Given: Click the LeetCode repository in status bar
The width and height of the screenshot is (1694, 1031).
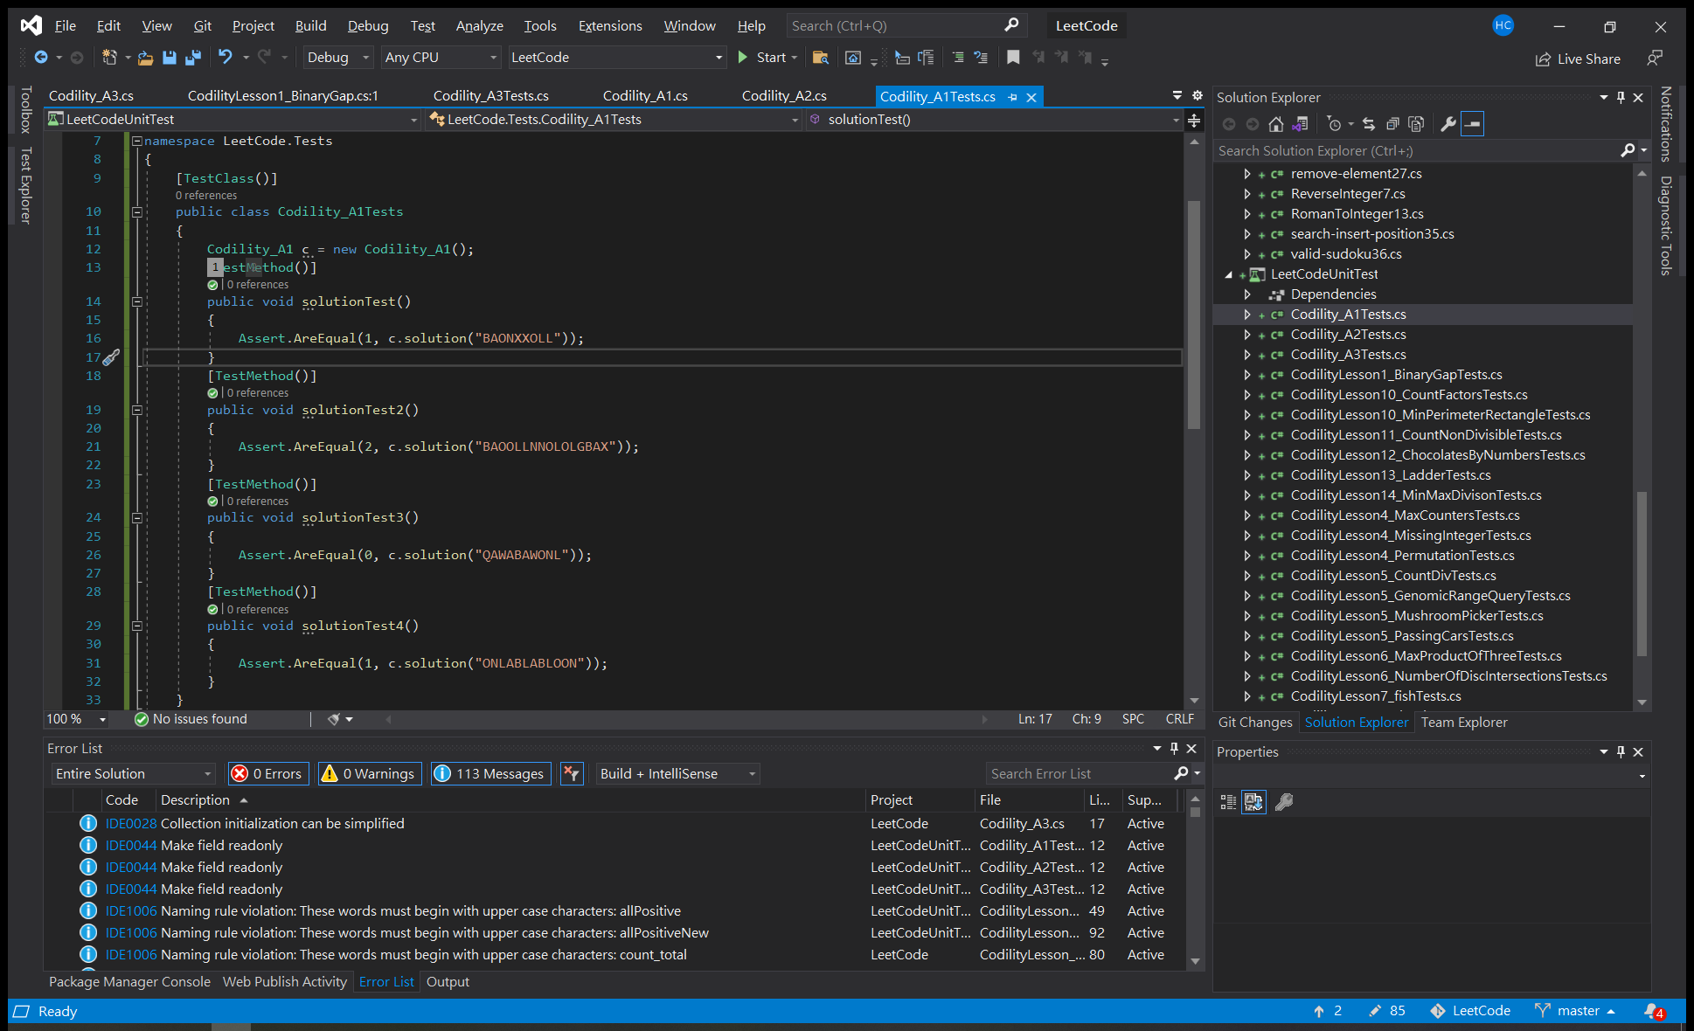Looking at the screenshot, I should tap(1470, 1011).
